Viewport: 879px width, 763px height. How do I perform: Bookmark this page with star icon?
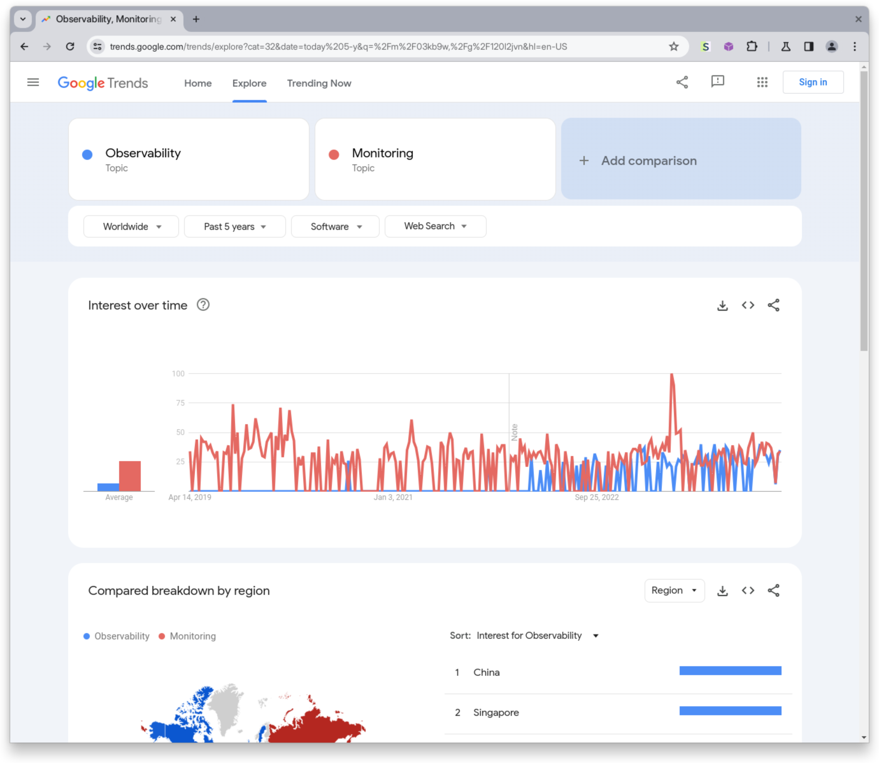(x=673, y=46)
